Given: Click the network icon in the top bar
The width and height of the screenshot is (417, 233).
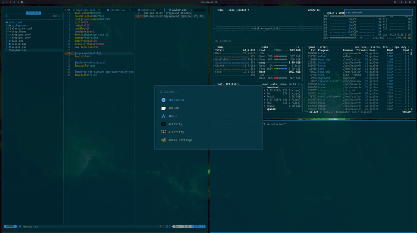Looking at the screenshot, I should (x=405, y=2).
